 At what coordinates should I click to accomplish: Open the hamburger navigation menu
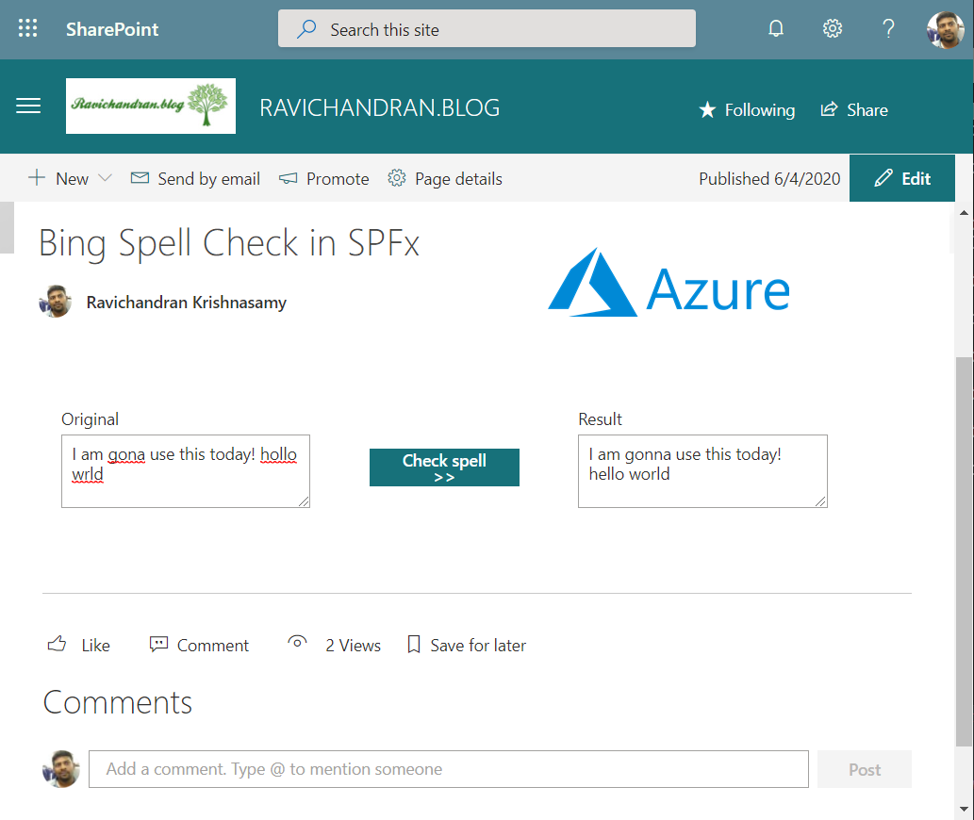pyautogui.click(x=28, y=107)
